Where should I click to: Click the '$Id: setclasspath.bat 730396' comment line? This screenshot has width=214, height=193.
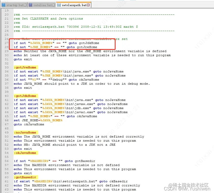pos(76,27)
